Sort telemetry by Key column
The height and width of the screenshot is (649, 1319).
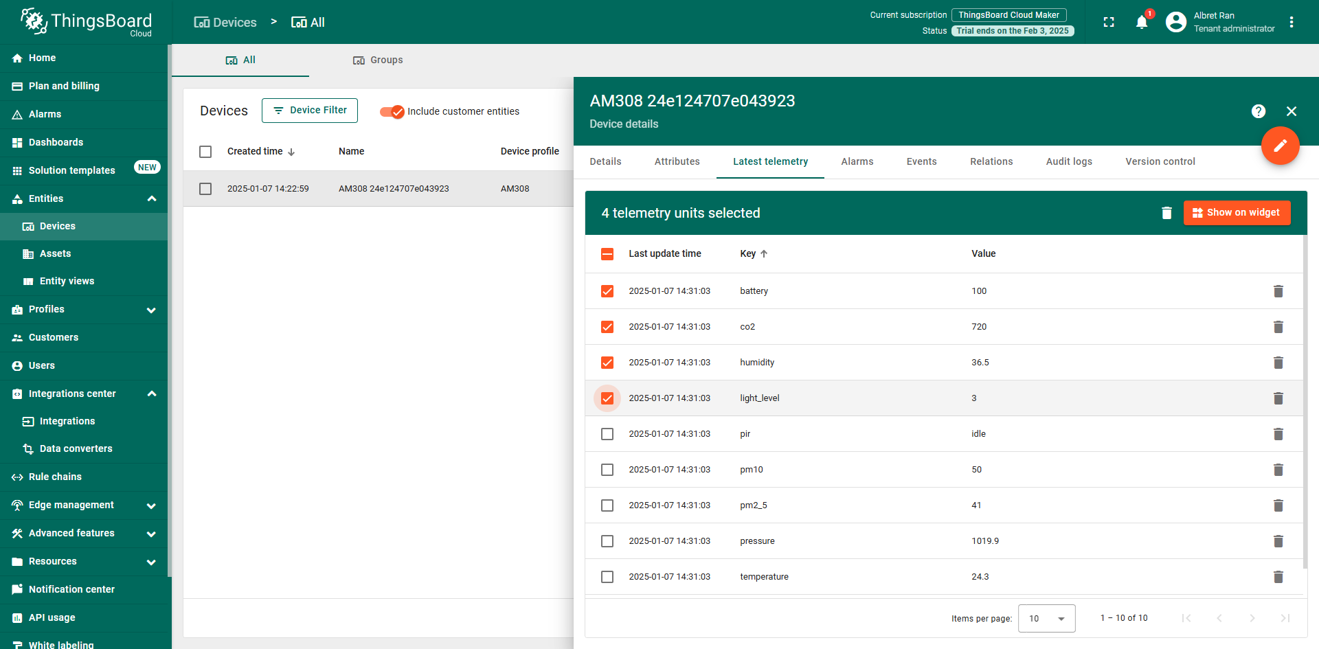(754, 254)
